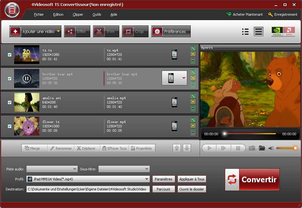Open settings wrench for flower.ts row
The height and width of the screenshot is (208, 302).
coord(193,120)
